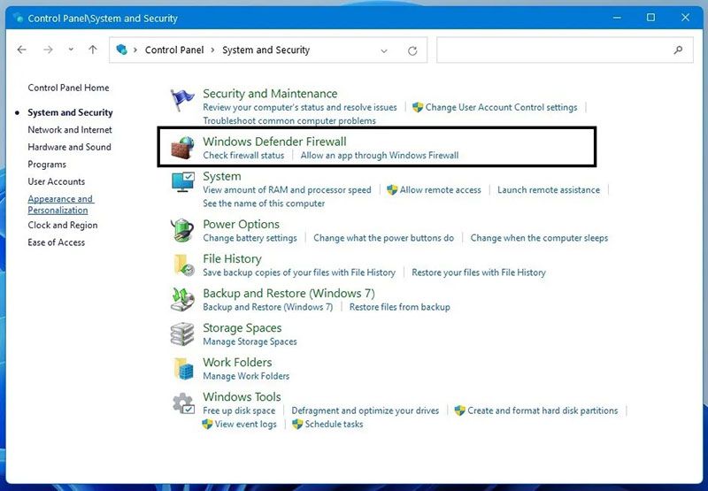Open Appearance and Personalization category
This screenshot has width=708, height=491.
pos(60,204)
